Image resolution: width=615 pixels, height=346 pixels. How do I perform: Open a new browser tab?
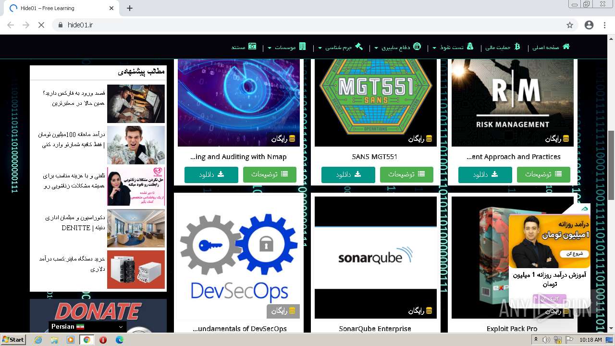coord(130,8)
